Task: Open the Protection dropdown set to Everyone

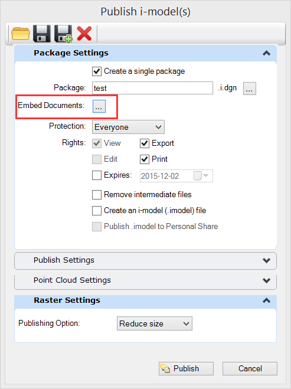Action: pos(128,127)
